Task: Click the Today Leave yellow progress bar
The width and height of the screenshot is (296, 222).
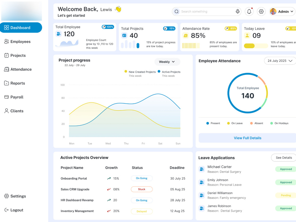Action: (x=256, y=46)
